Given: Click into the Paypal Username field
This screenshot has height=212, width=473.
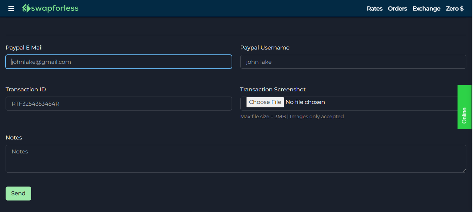Looking at the screenshot, I should click(353, 62).
